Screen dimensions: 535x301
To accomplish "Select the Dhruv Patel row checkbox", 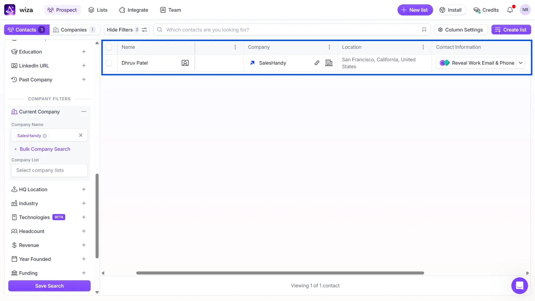I will click(x=109, y=63).
